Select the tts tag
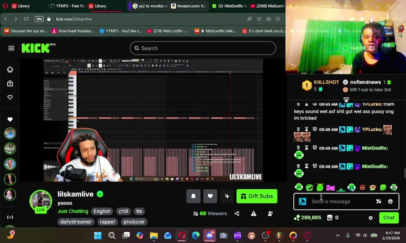This screenshot has height=243, width=406. pyautogui.click(x=139, y=211)
